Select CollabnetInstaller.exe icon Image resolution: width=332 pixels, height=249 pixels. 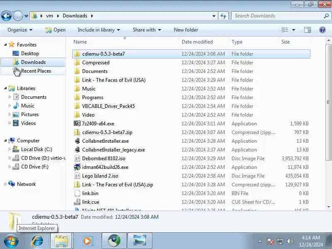[77, 141]
